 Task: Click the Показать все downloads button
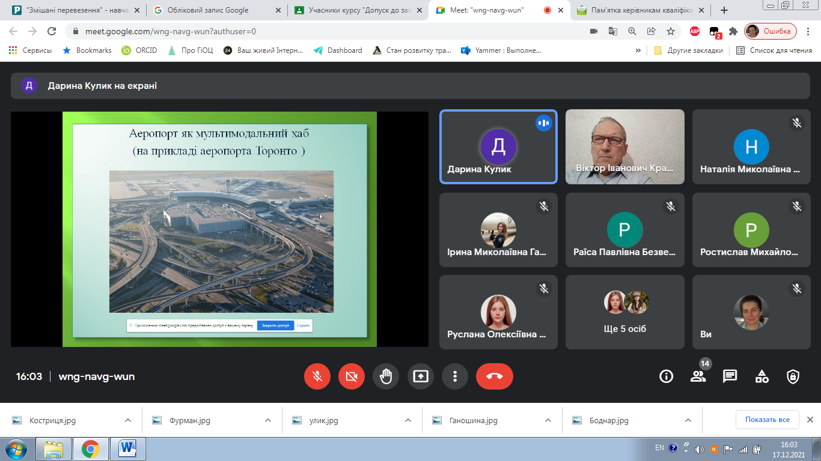(767, 420)
